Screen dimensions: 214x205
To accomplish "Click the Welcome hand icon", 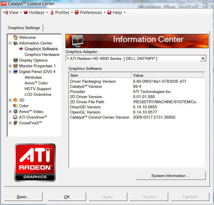I will (x=15, y=37).
